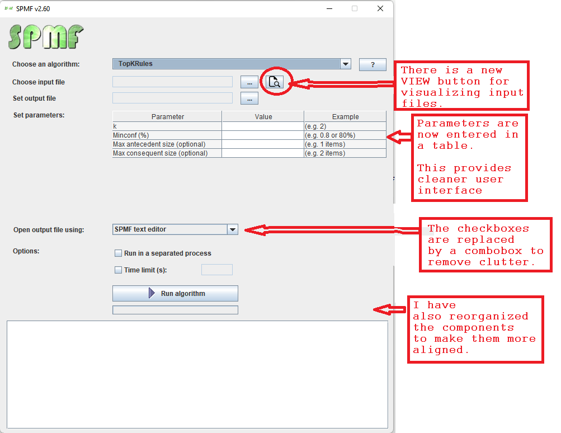This screenshot has width=561, height=433.
Task: Click the progress bar below Run algorithm
Action: [x=175, y=310]
